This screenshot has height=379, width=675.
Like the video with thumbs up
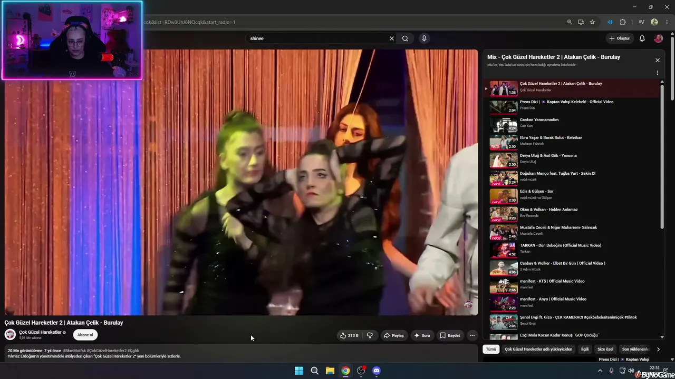pyautogui.click(x=349, y=335)
